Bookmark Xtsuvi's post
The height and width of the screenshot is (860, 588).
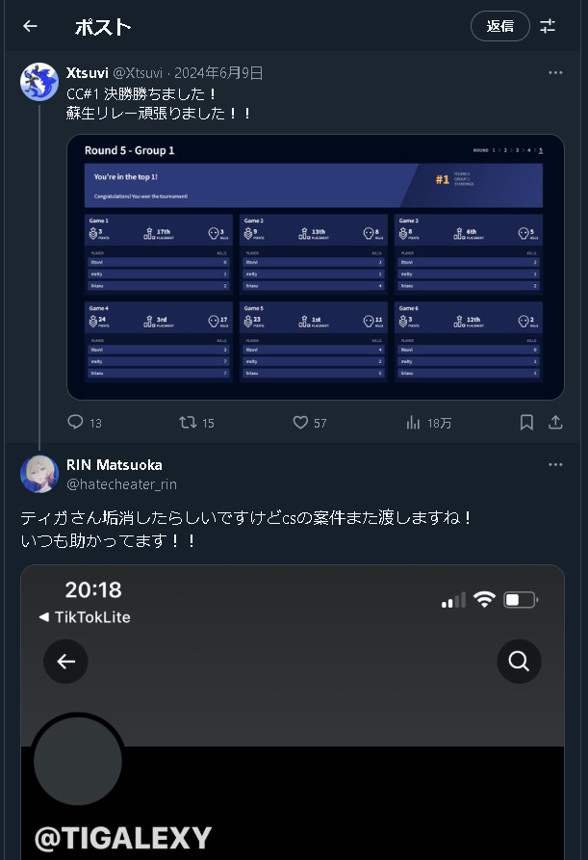coord(526,422)
